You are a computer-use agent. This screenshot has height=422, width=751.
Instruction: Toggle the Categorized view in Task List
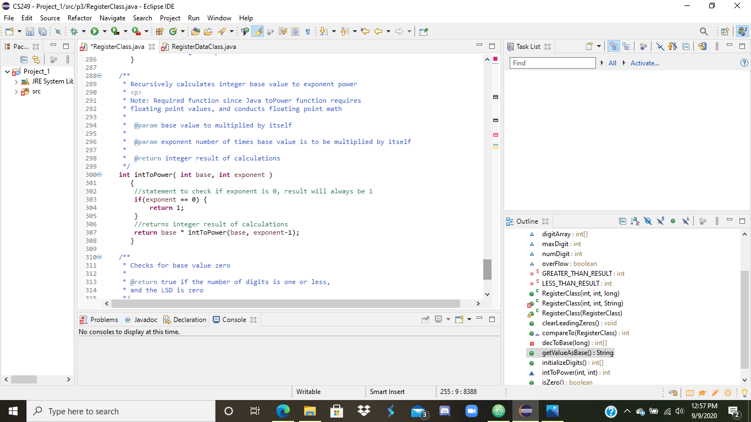pos(614,47)
